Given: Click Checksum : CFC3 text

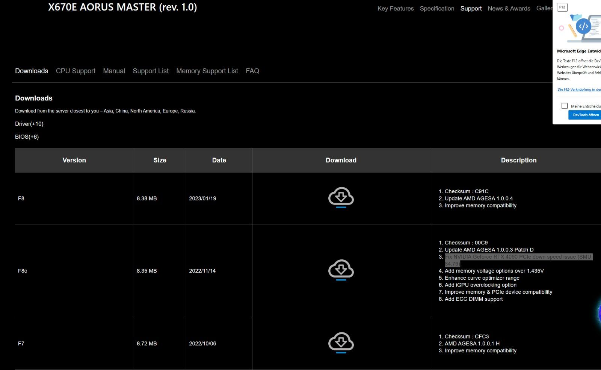Looking at the screenshot, I should [x=467, y=336].
